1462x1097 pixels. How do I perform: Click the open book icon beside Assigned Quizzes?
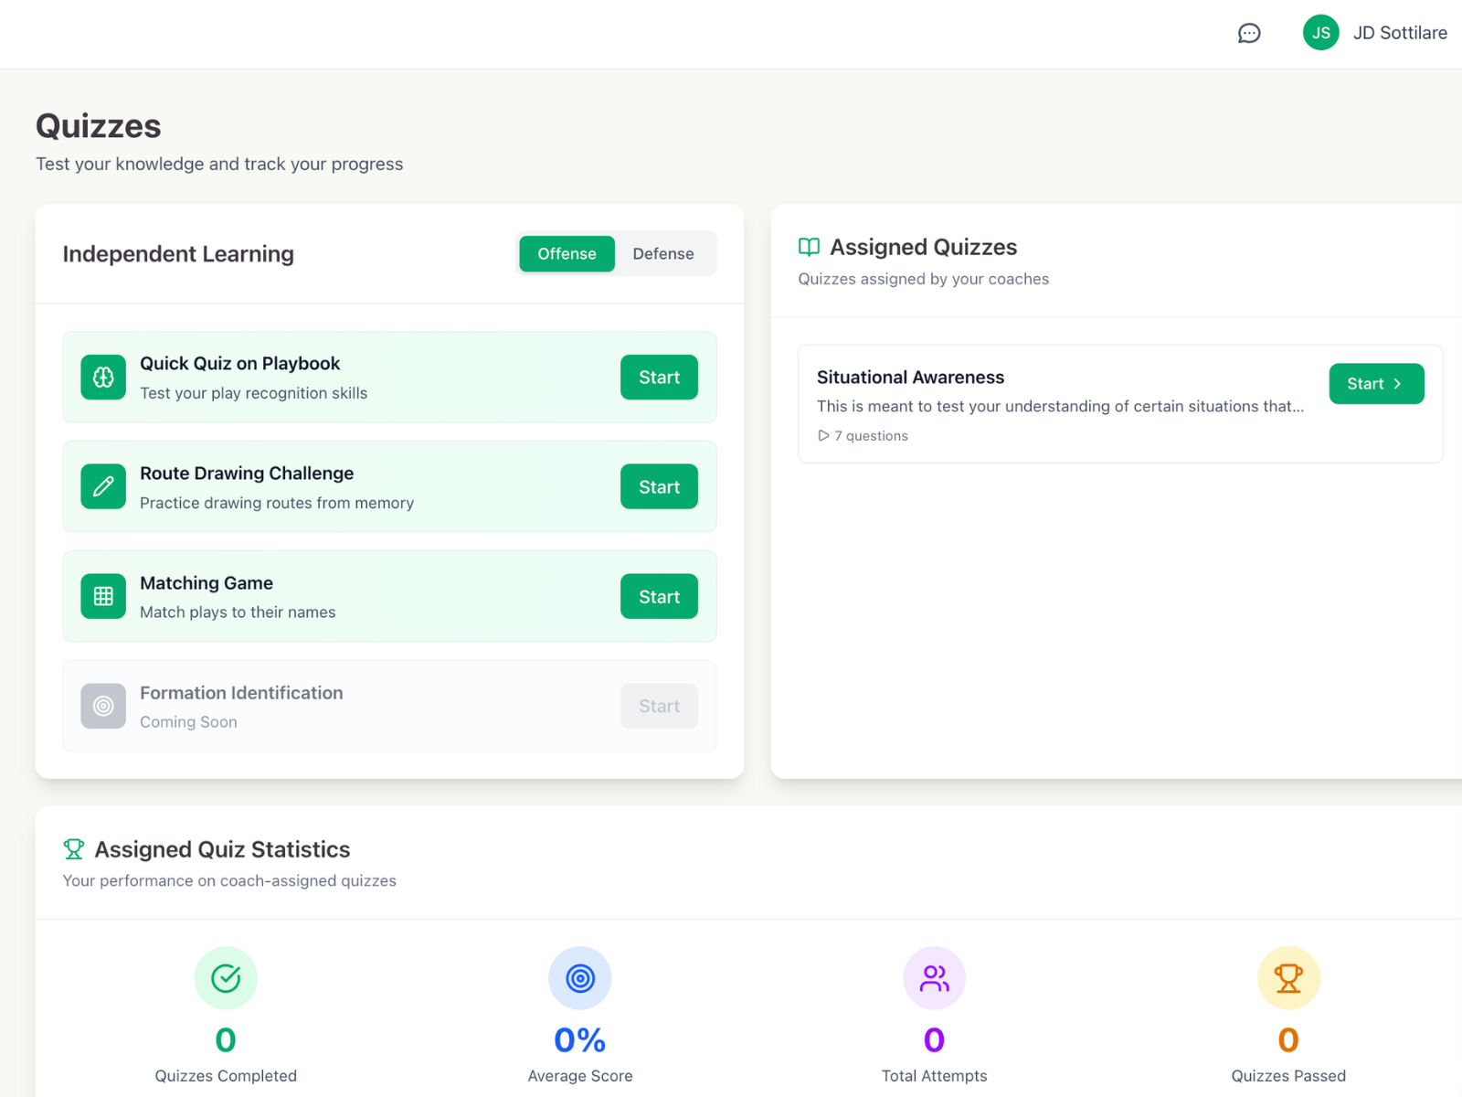pyautogui.click(x=808, y=247)
